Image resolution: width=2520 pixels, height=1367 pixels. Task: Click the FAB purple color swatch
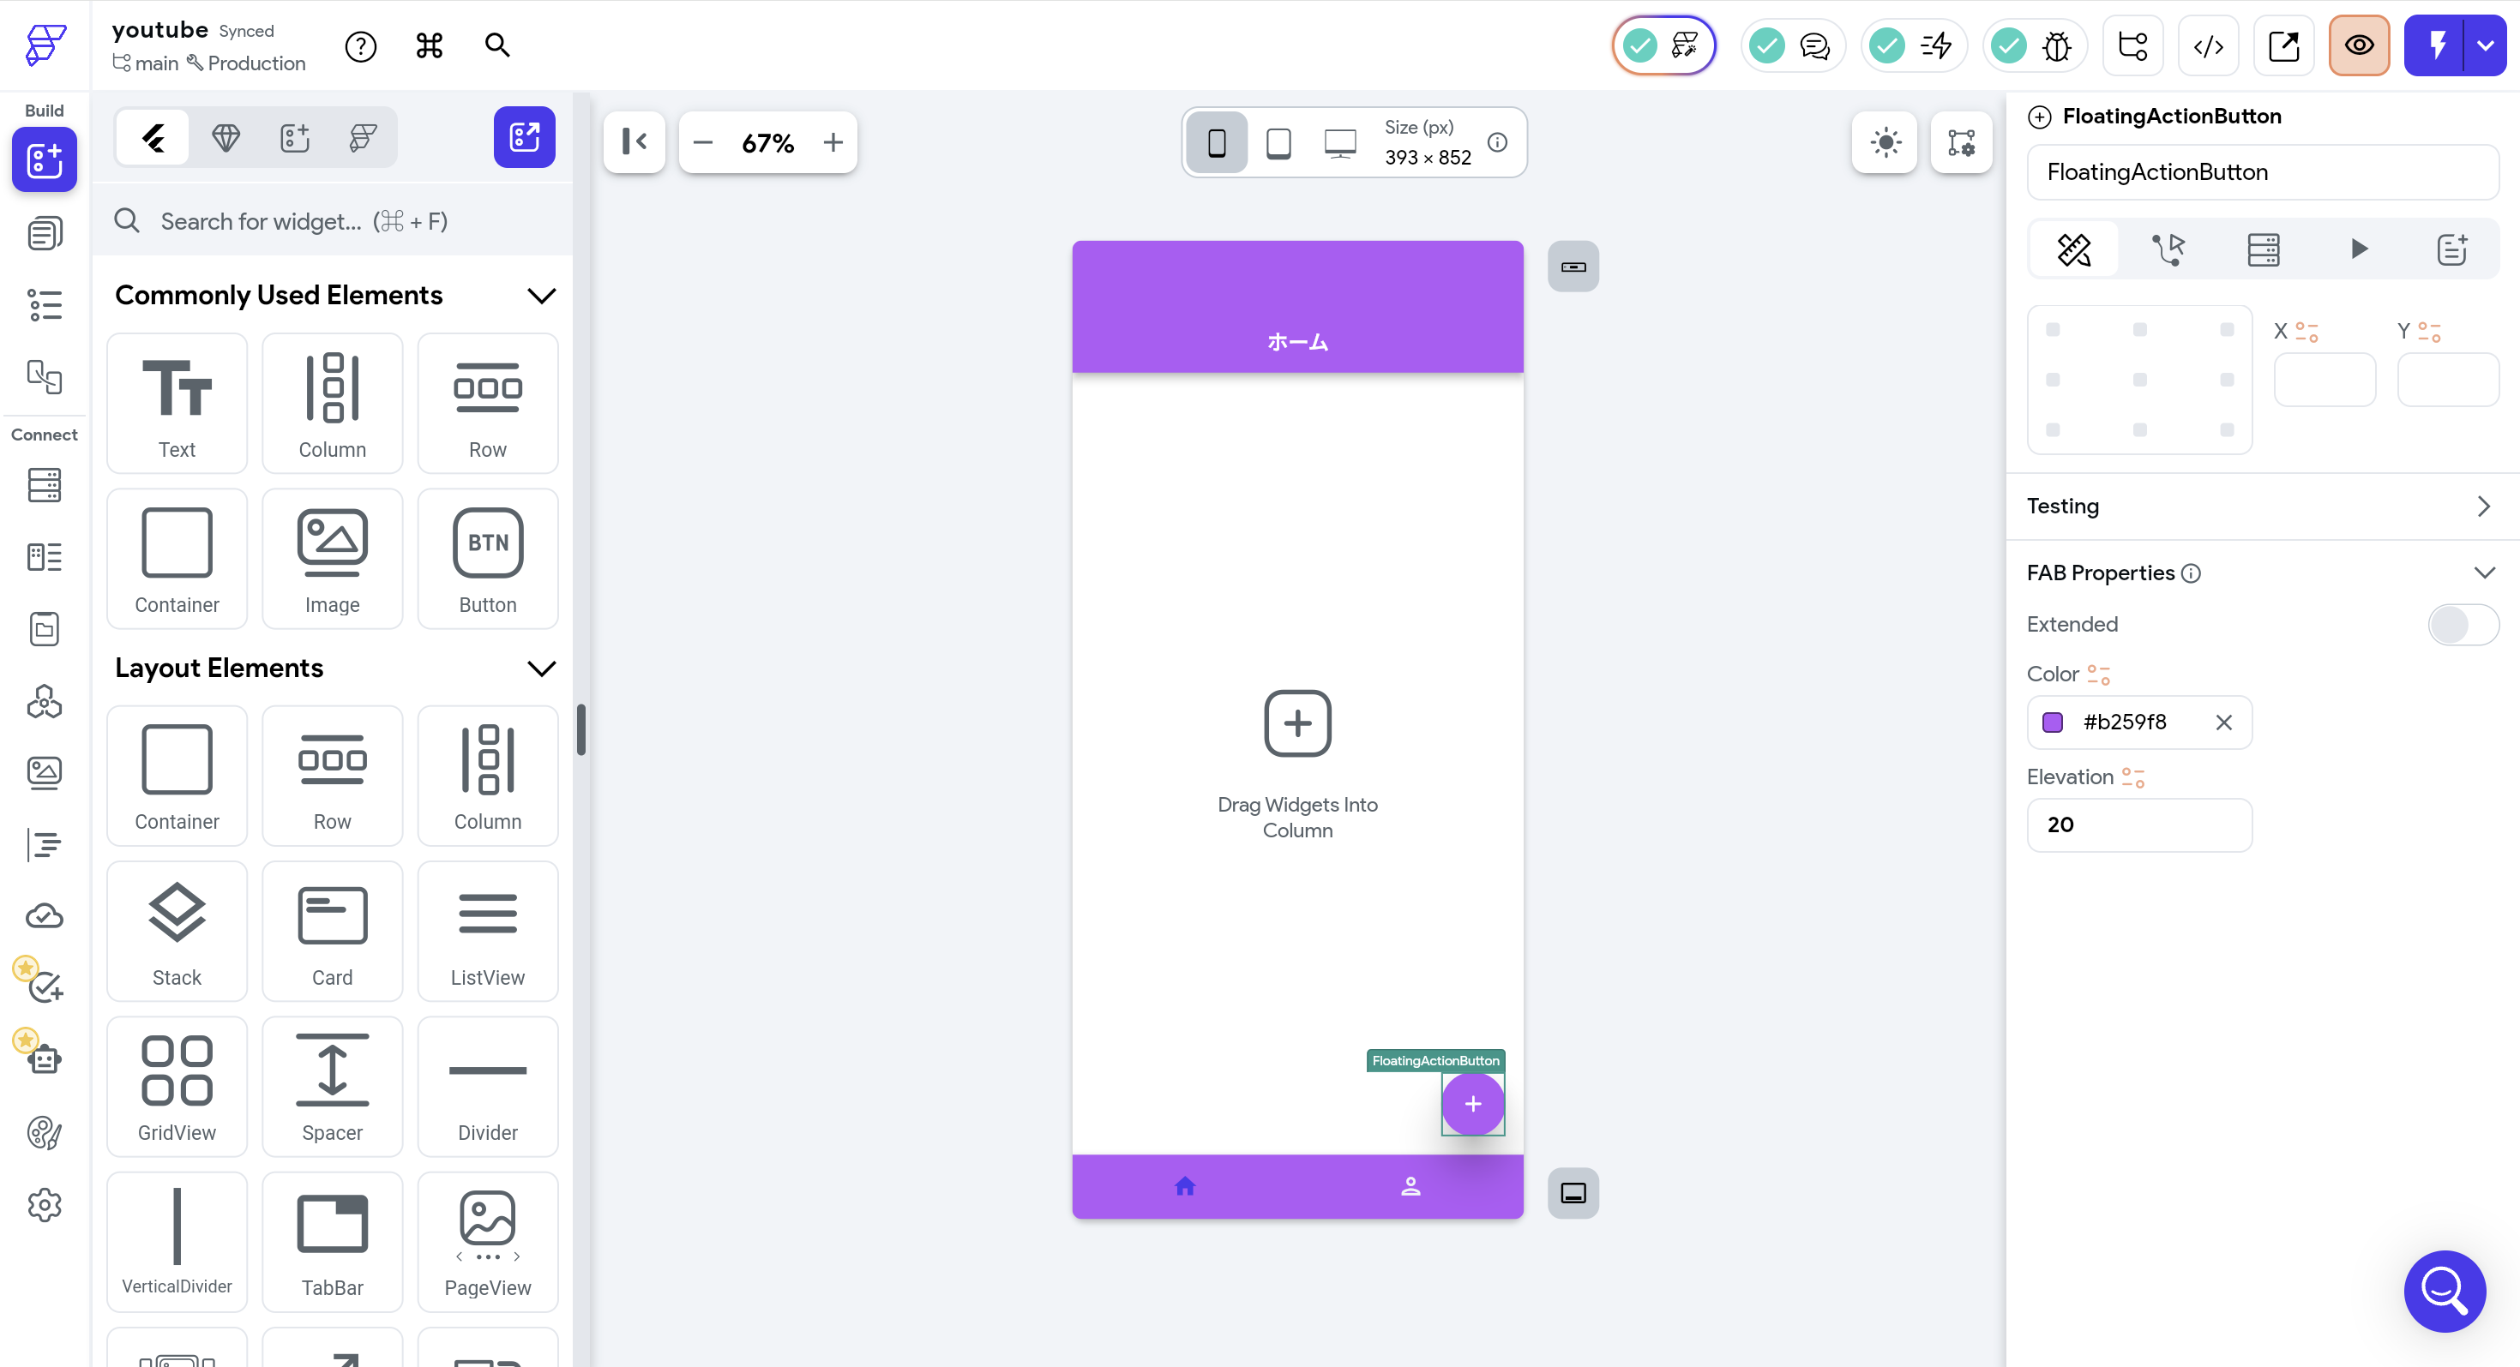2053,722
